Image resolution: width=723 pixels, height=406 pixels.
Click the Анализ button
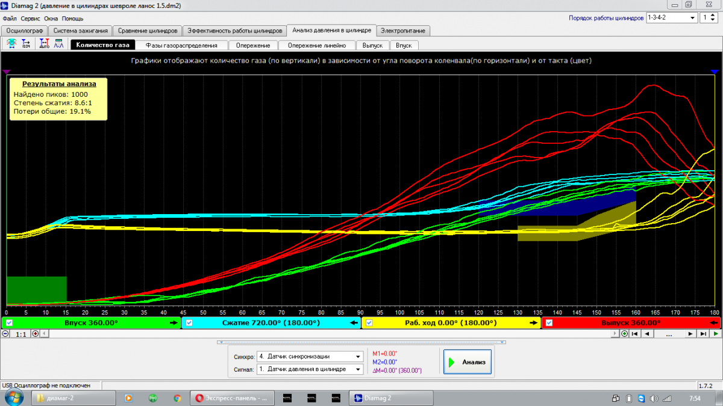(x=468, y=362)
